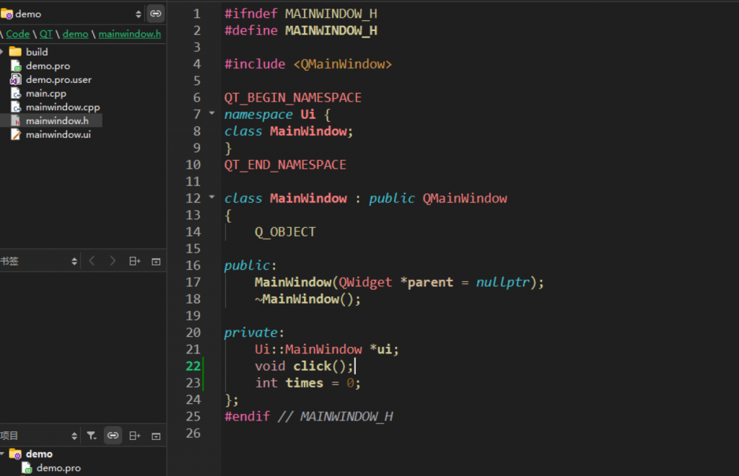Click QT_END_NAMESPACE macro text

click(285, 164)
